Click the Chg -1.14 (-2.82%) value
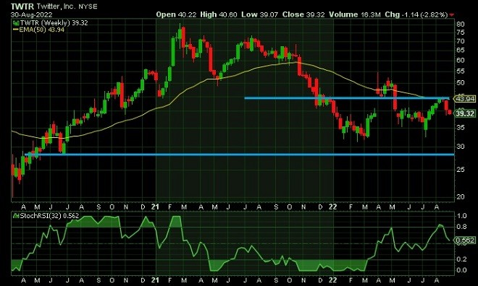The image size is (478, 286). coord(416,14)
